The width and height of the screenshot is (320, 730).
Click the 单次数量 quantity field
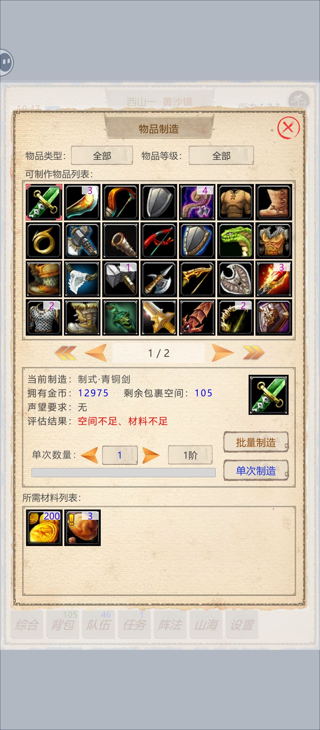(120, 455)
